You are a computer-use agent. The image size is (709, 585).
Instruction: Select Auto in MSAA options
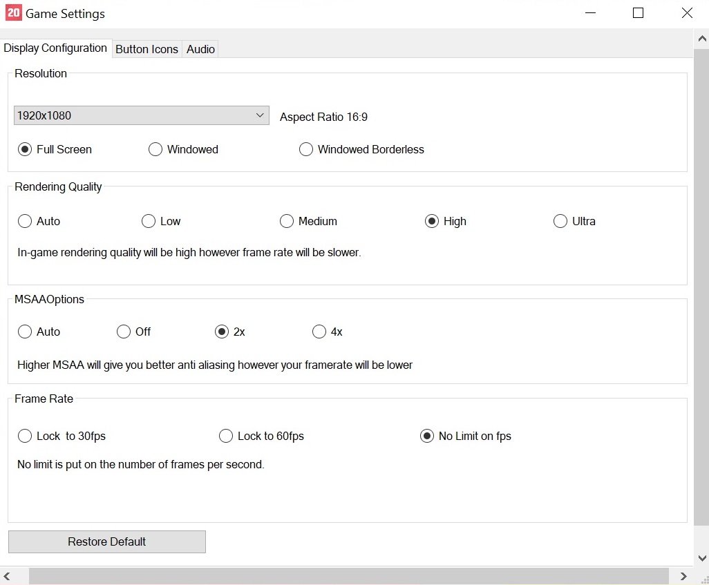25,332
